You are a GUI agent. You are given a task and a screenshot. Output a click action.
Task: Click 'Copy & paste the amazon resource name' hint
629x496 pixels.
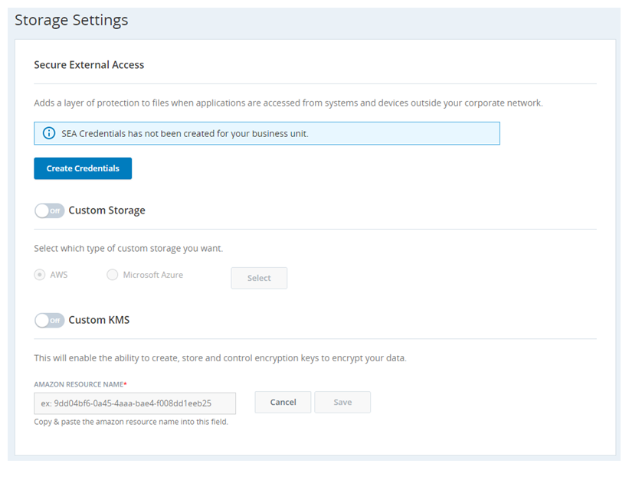[x=131, y=422]
